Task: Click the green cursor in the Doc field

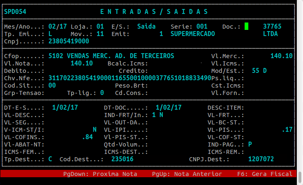Action: coord(247,26)
